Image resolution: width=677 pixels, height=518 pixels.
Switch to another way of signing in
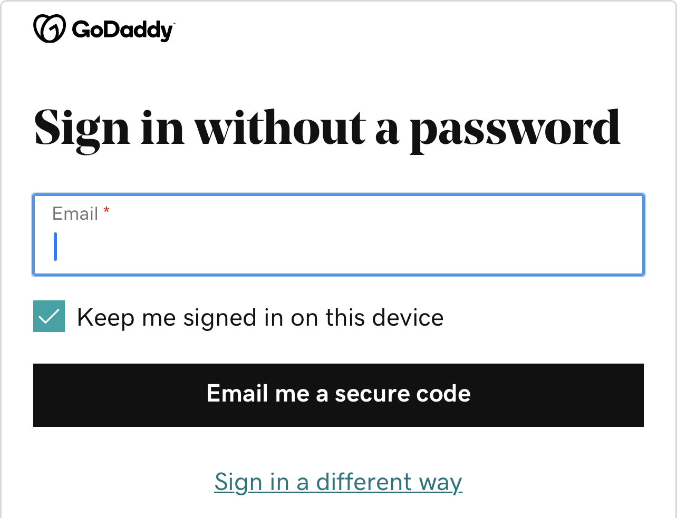coord(338,482)
